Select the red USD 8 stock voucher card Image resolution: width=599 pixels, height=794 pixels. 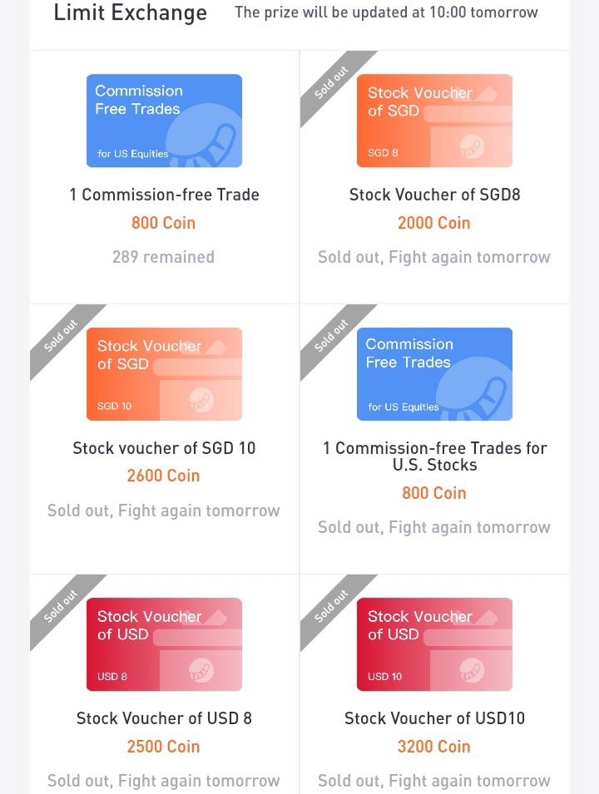coord(164,644)
